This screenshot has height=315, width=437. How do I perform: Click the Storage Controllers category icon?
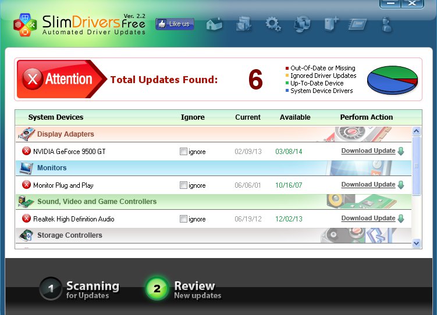(x=27, y=235)
